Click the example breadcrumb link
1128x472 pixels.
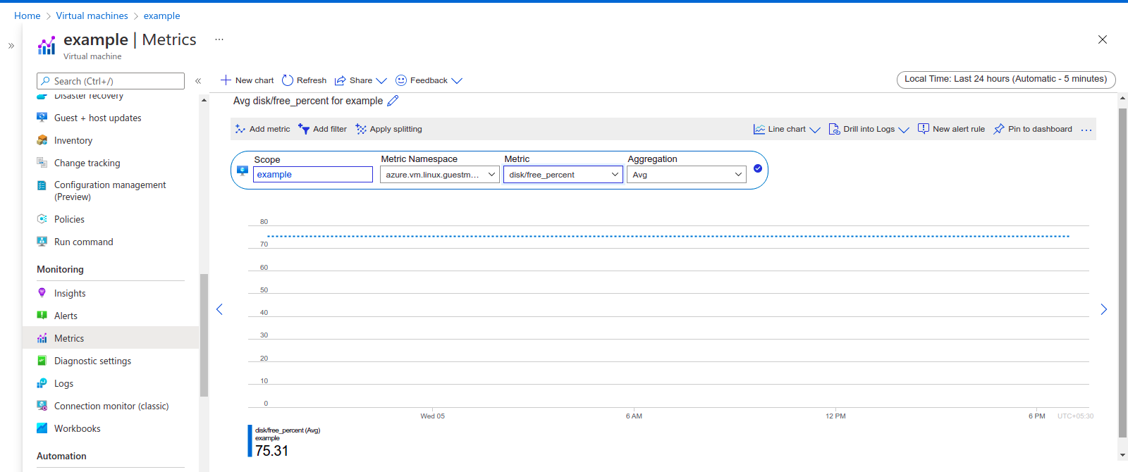[x=161, y=15]
